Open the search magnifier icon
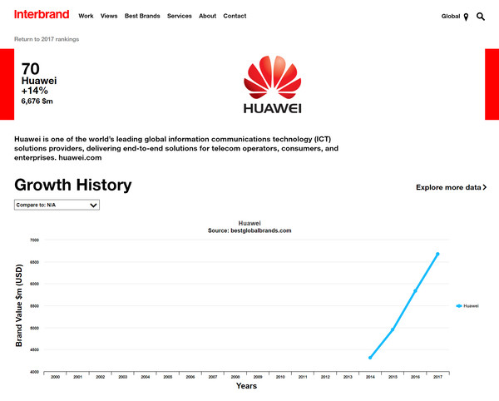Screen dimensions: 499x401 tap(481, 17)
